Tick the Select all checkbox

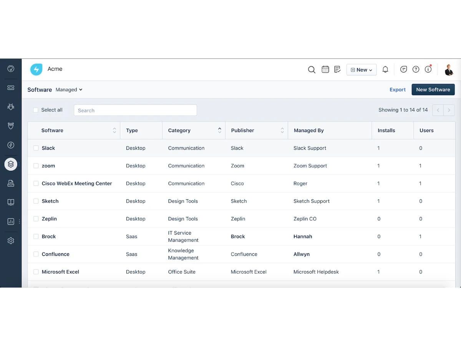pos(36,110)
